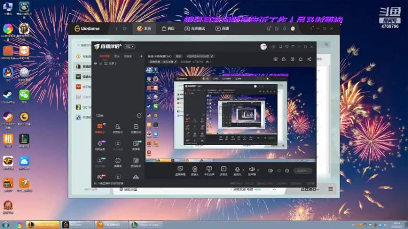The width and height of the screenshot is (408, 229).
Task: Edit the stream tag with pencil icon
Action: pyautogui.click(x=200, y=56)
